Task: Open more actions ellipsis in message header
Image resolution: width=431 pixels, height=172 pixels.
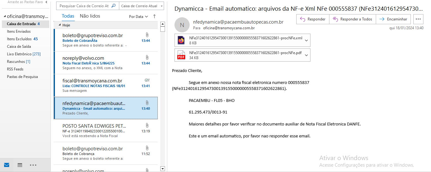Action: (418, 19)
